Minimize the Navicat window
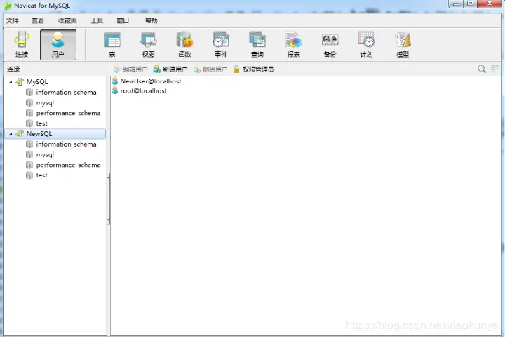The width and height of the screenshot is (505, 338). coord(456,4)
